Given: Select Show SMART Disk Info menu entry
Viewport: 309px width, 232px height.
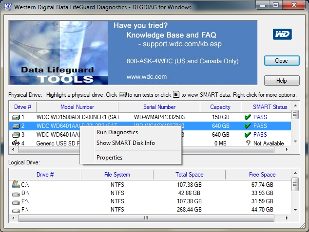Looking at the screenshot, I should (126, 143).
